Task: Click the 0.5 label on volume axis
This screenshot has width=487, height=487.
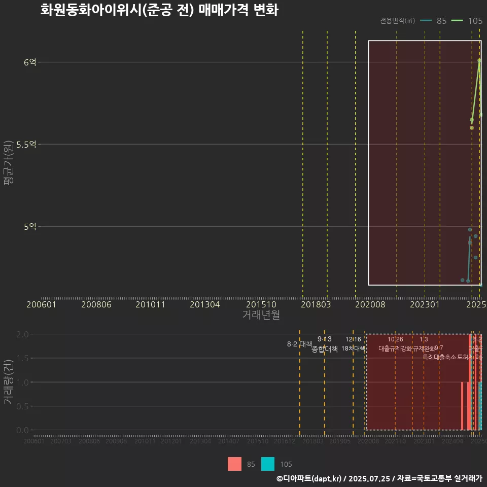Action: point(22,406)
